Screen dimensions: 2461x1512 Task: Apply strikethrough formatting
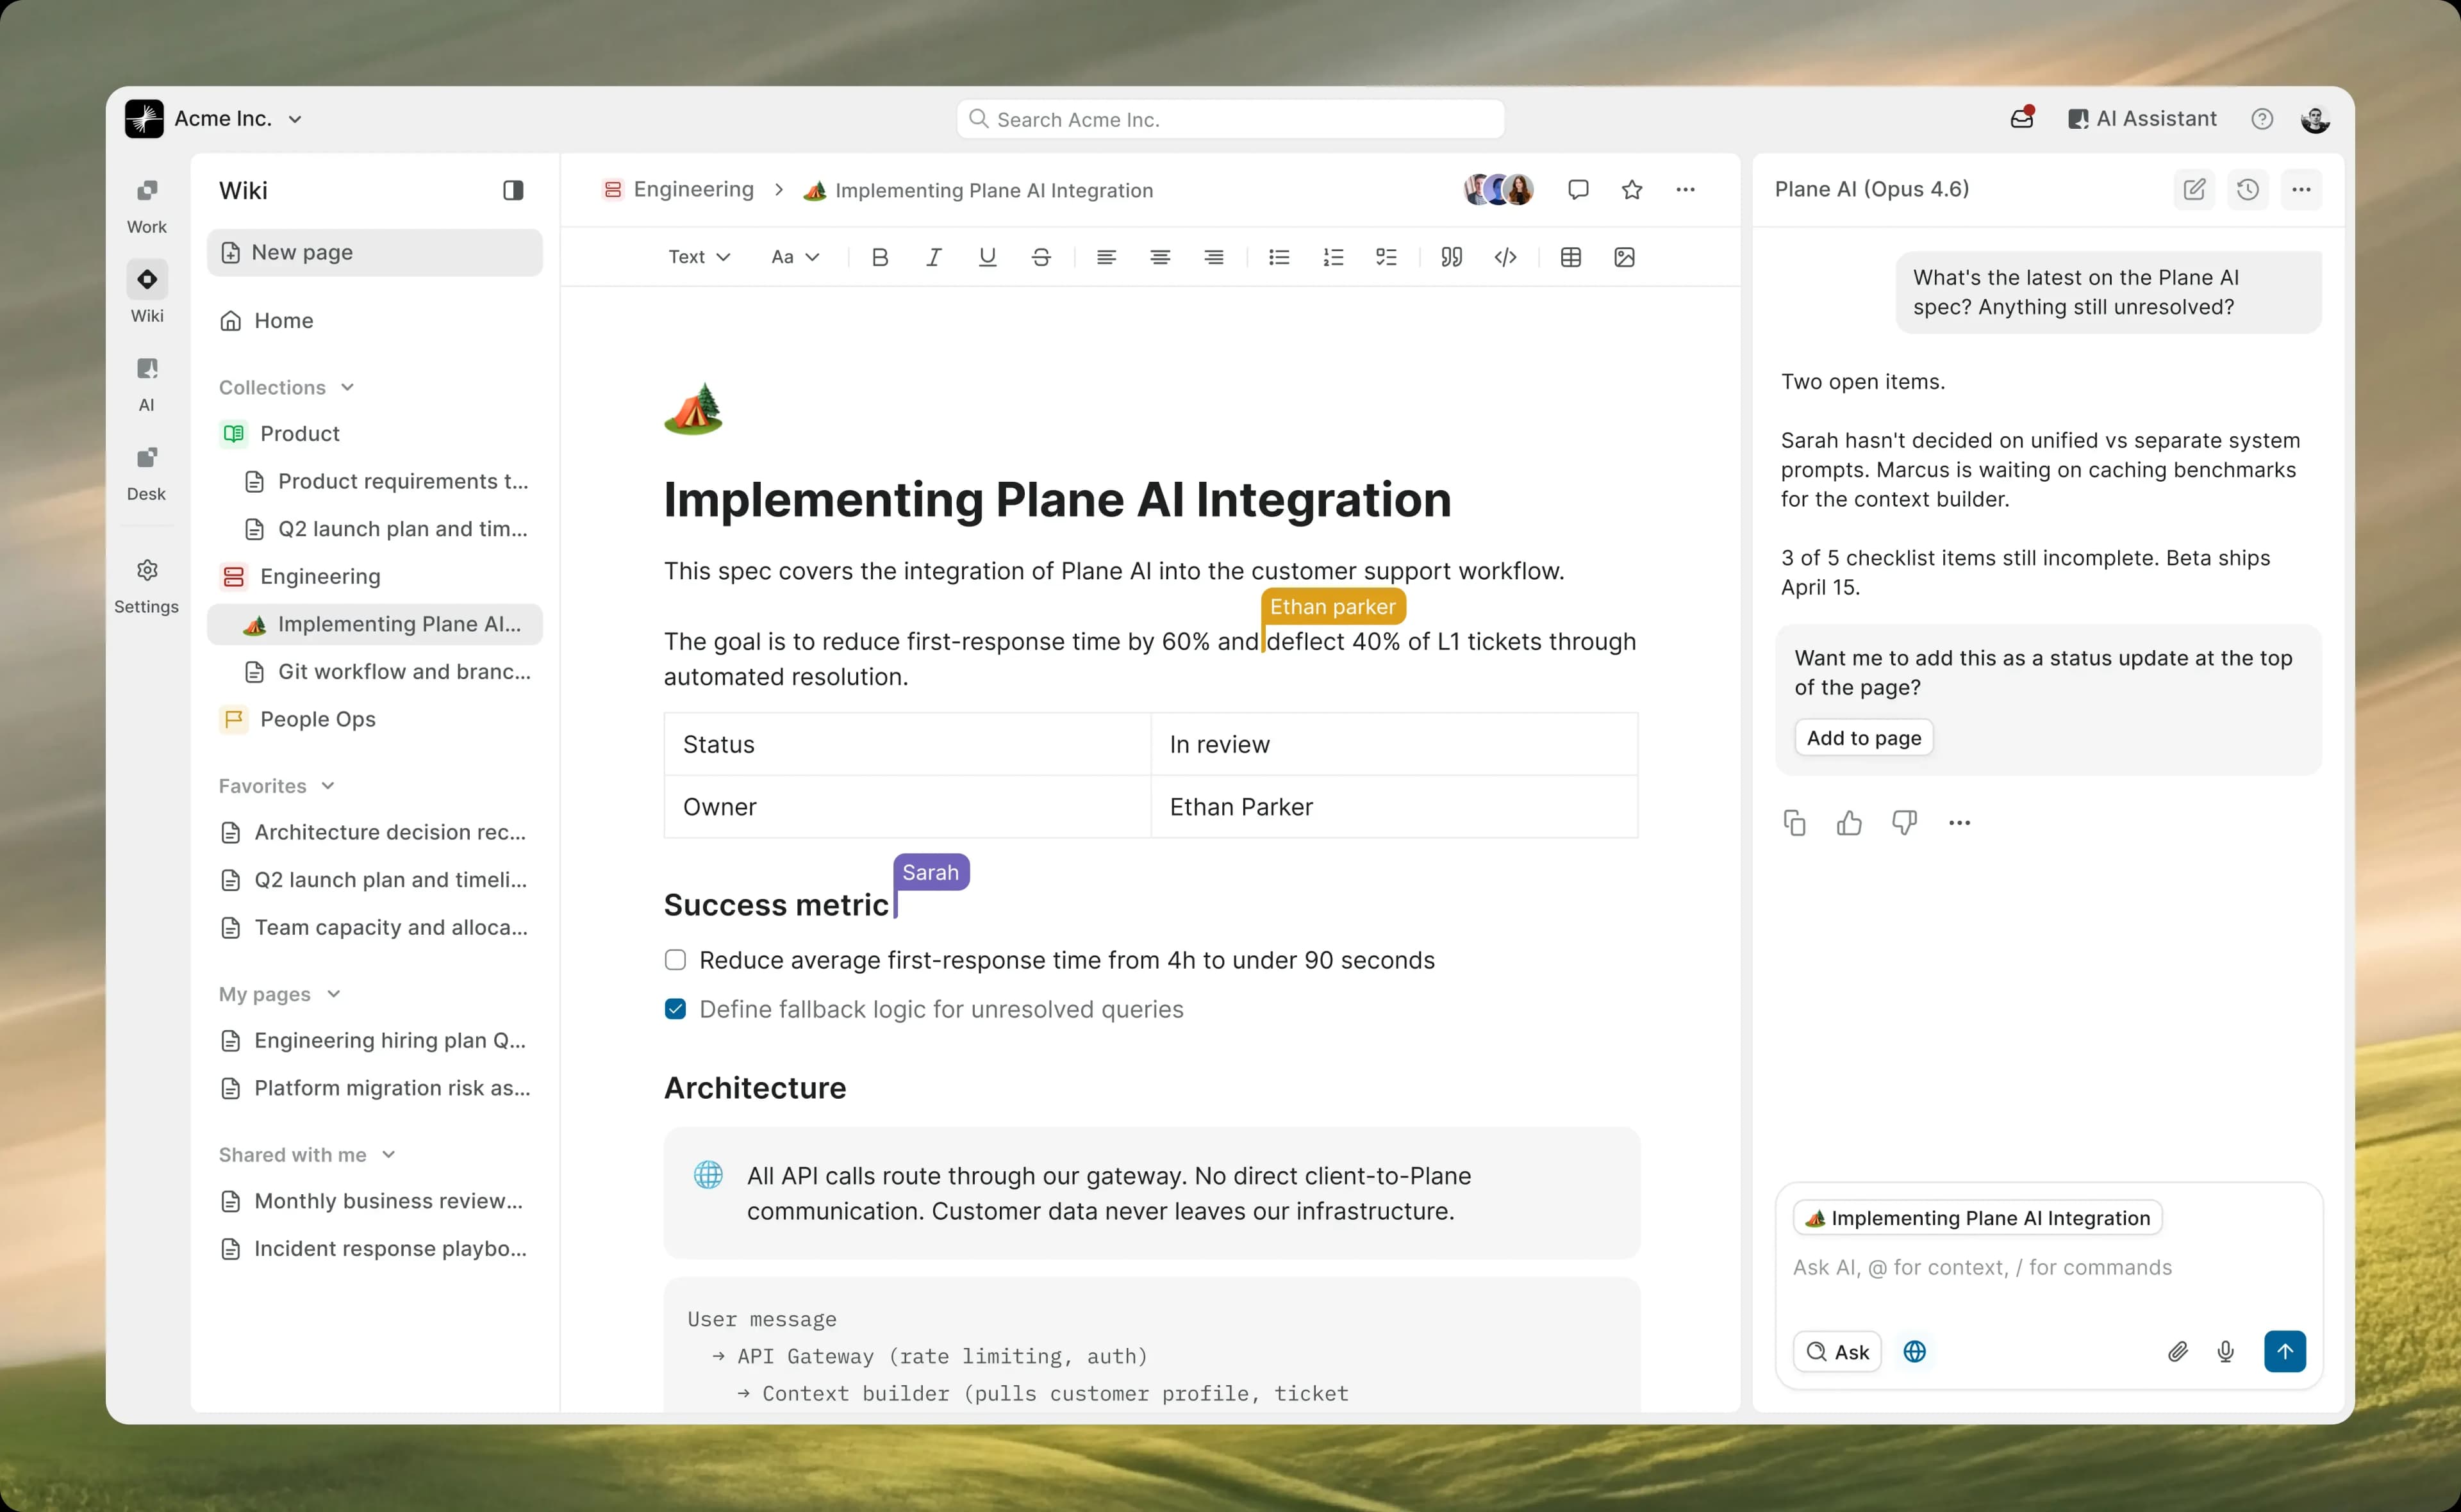[x=1041, y=257]
